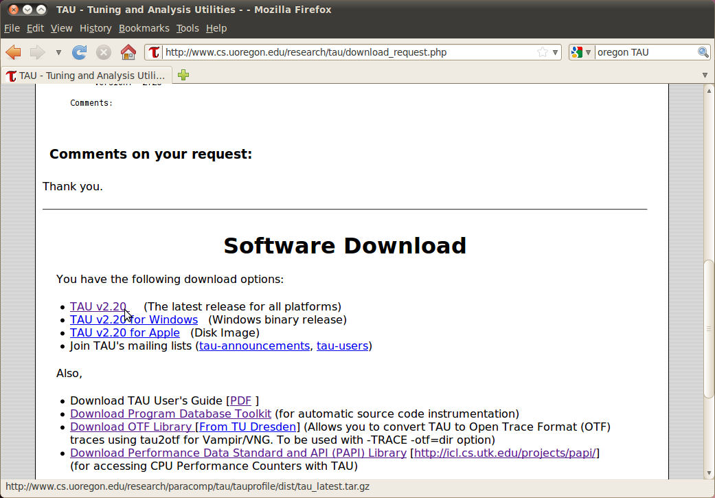The width and height of the screenshot is (715, 498).
Task: Open the tau-users mailing list link
Action: tap(343, 346)
